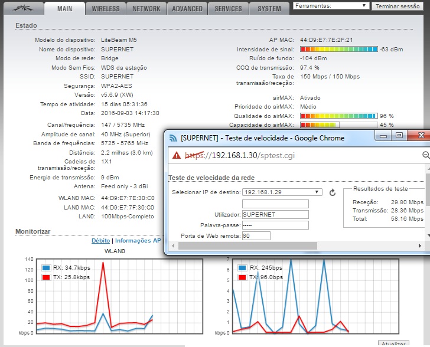This screenshot has width=430, height=347.
Task: Go to the ADVANCED tab
Action: 187,9
